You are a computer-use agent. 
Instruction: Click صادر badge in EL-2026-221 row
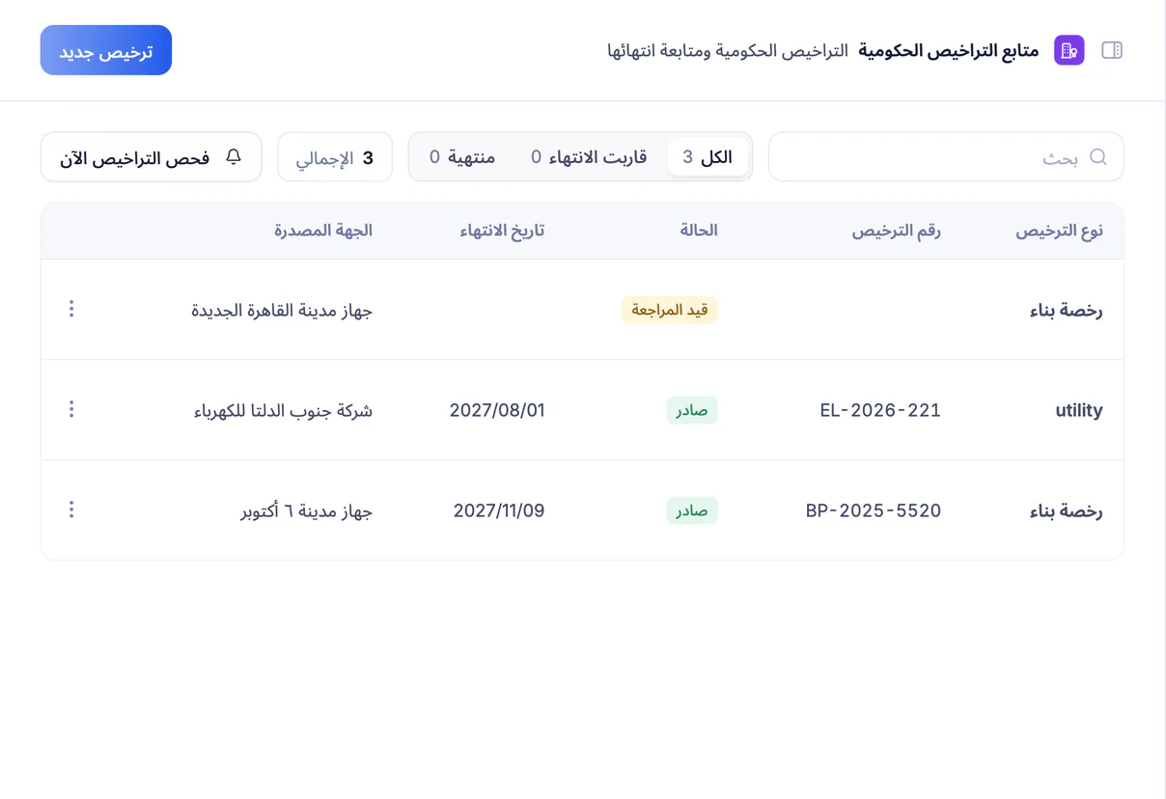click(x=692, y=410)
